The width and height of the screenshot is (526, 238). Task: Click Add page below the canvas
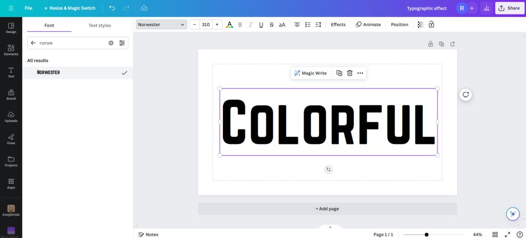(327, 209)
